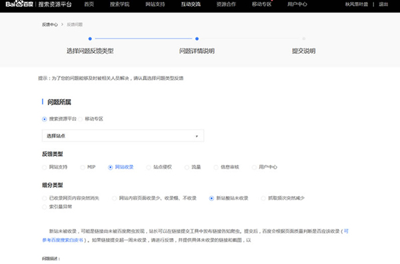Select 网站收录 feedback type radio
Image resolution: width=400 pixels, height=264 pixels.
pos(111,168)
